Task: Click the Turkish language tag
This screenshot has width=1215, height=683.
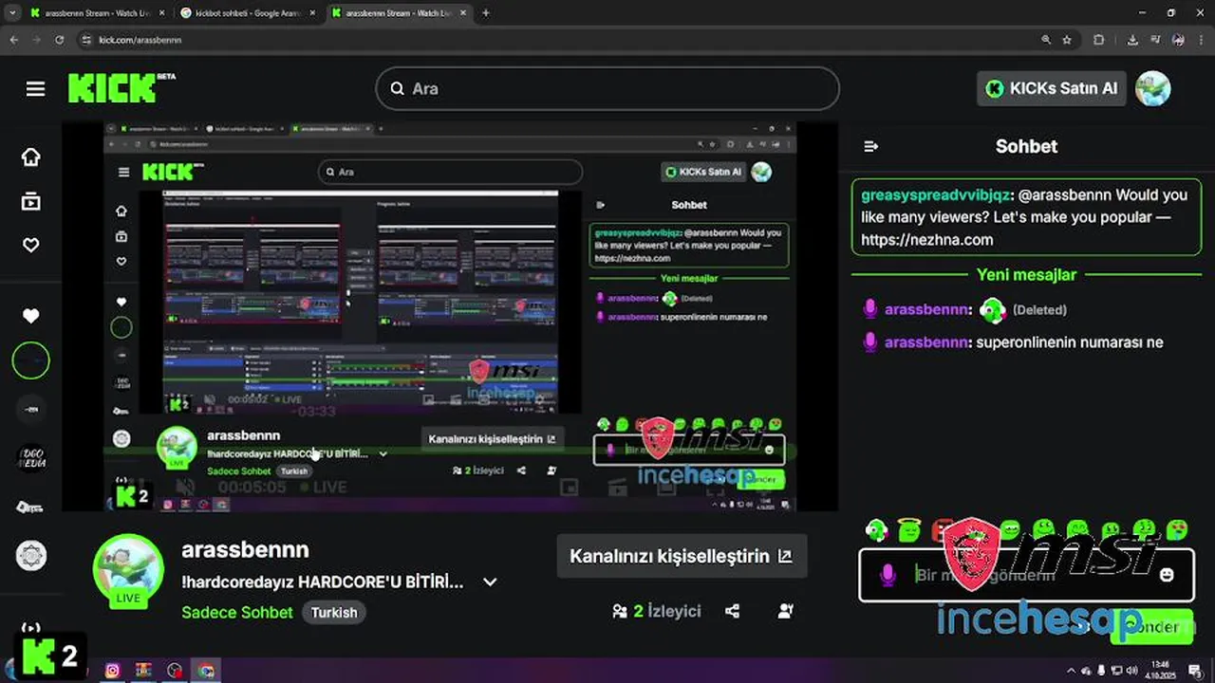Action: click(334, 612)
